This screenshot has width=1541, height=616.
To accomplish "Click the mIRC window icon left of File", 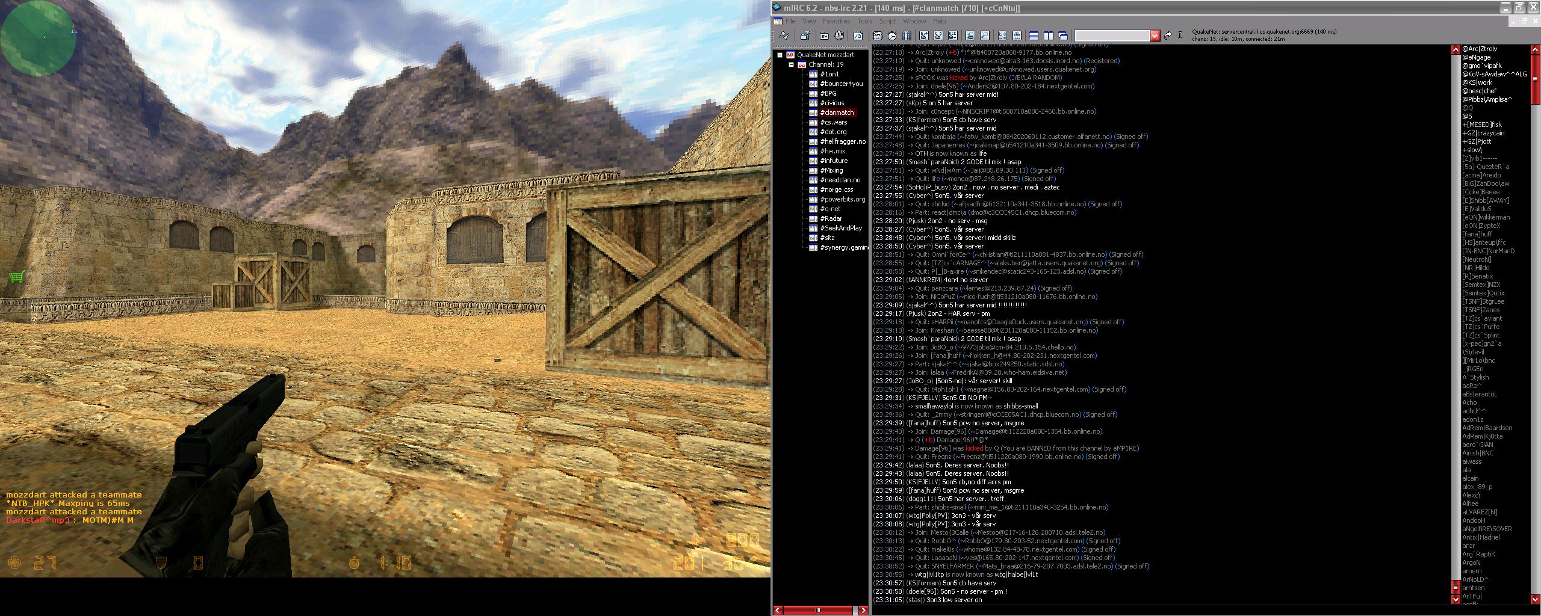I will coord(778,21).
